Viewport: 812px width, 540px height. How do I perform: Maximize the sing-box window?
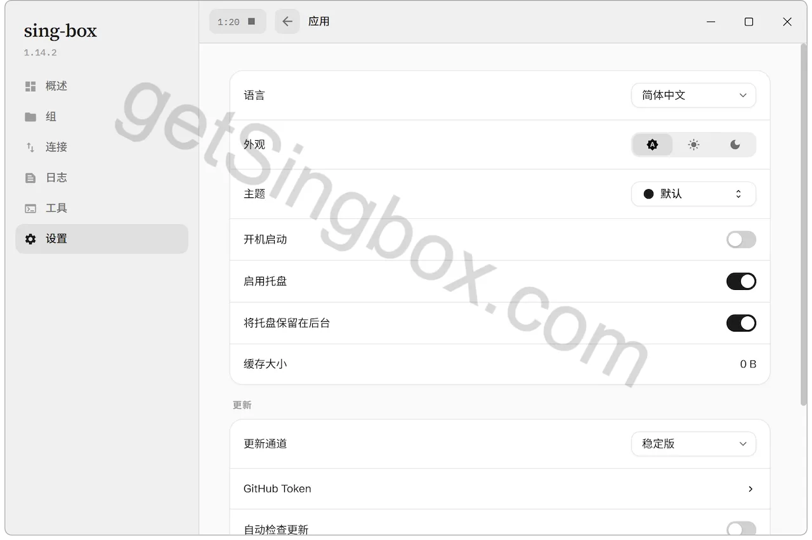point(749,22)
